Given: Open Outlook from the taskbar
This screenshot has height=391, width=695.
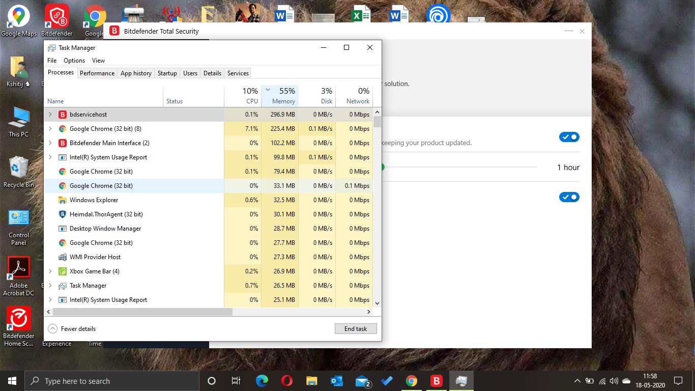Looking at the screenshot, I should [336, 381].
